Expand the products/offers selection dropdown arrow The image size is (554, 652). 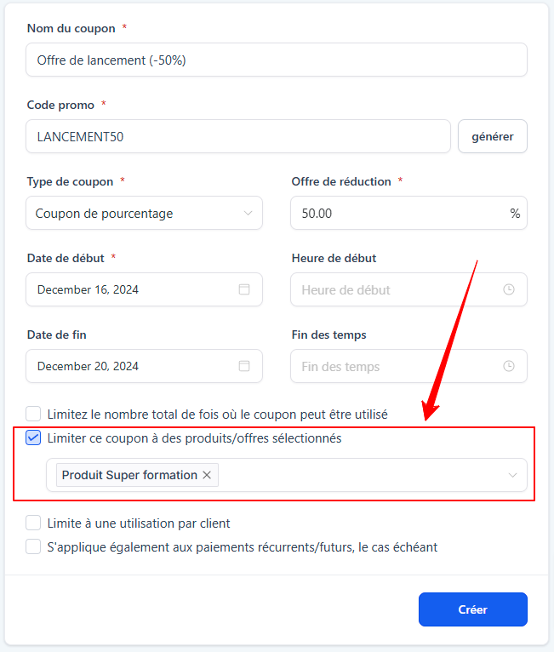pyautogui.click(x=512, y=475)
